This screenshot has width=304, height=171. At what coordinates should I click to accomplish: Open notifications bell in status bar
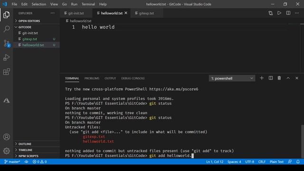point(298,161)
